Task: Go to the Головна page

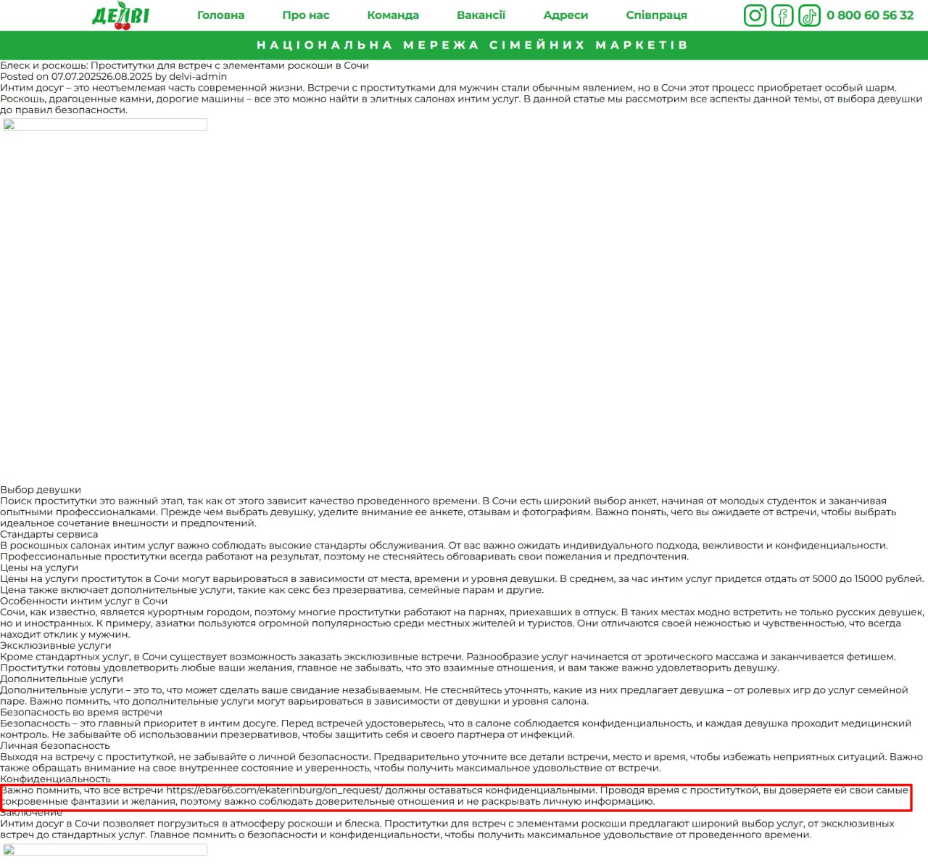Action: tap(220, 15)
